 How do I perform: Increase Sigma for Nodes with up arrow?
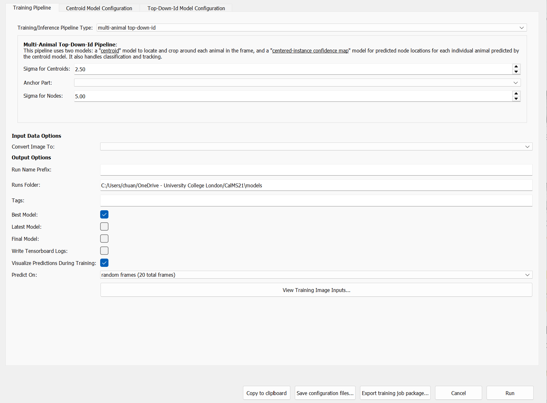[516, 94]
